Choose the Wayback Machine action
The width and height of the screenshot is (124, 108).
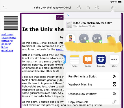[x=92, y=84]
